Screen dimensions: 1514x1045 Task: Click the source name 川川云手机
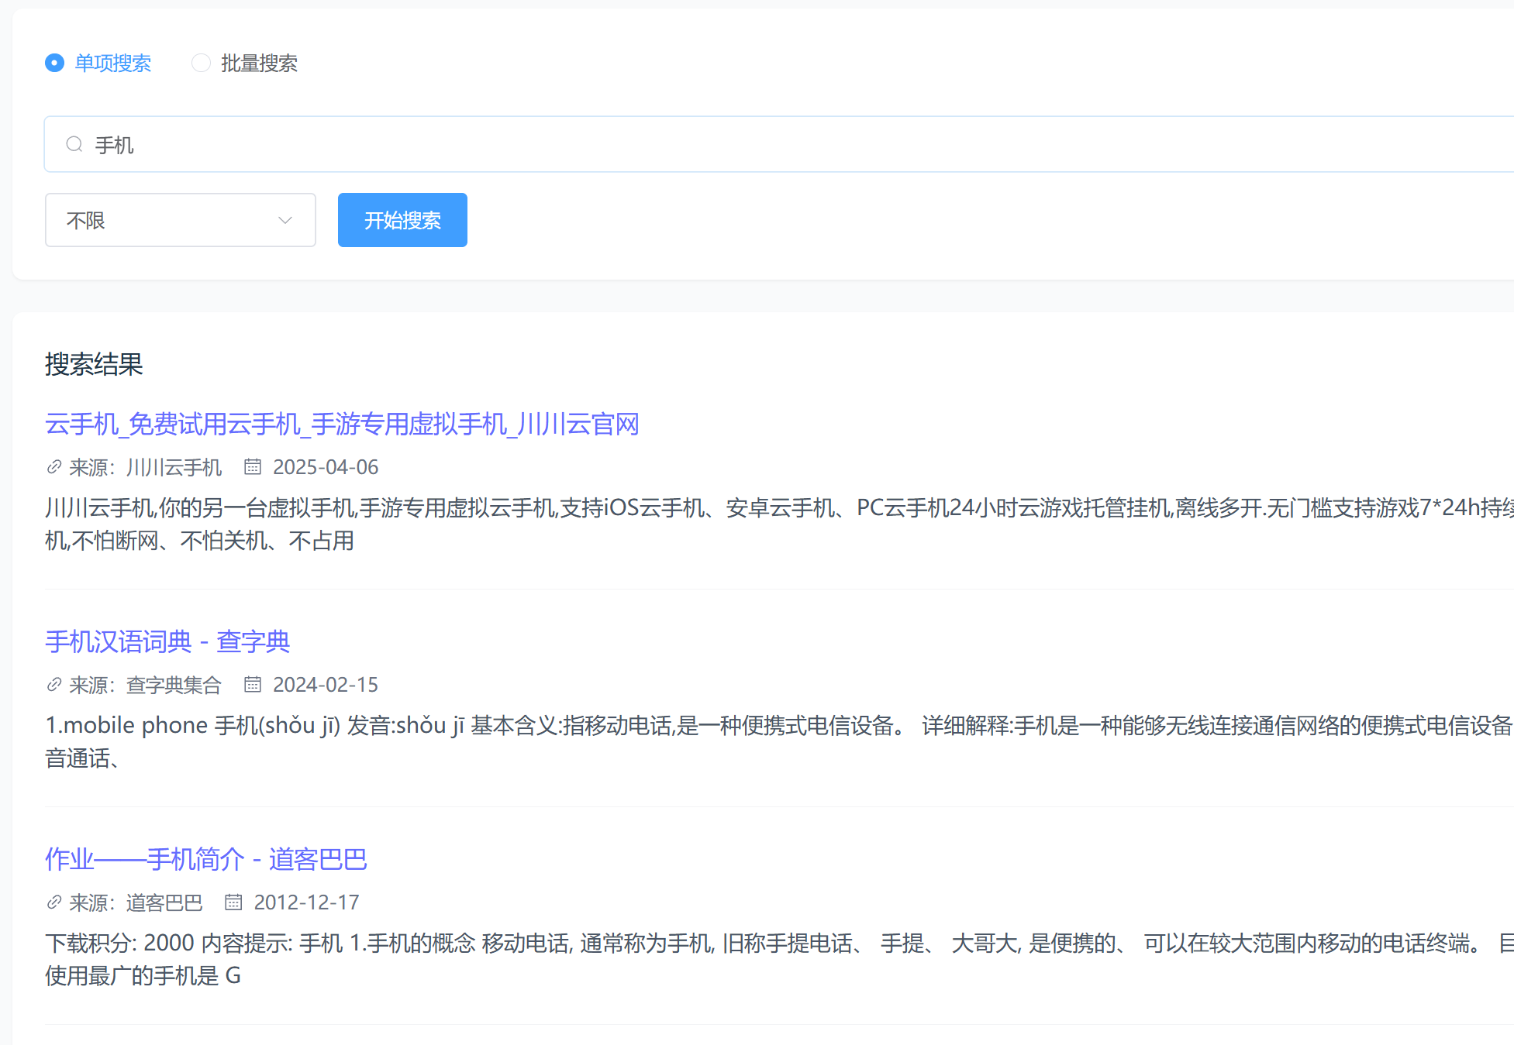pyautogui.click(x=174, y=467)
